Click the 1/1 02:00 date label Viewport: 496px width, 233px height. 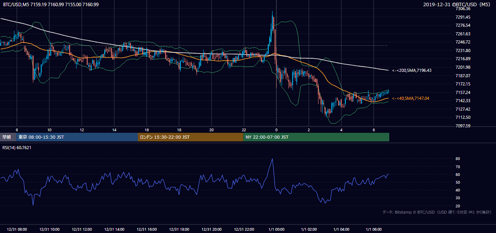click(x=309, y=230)
